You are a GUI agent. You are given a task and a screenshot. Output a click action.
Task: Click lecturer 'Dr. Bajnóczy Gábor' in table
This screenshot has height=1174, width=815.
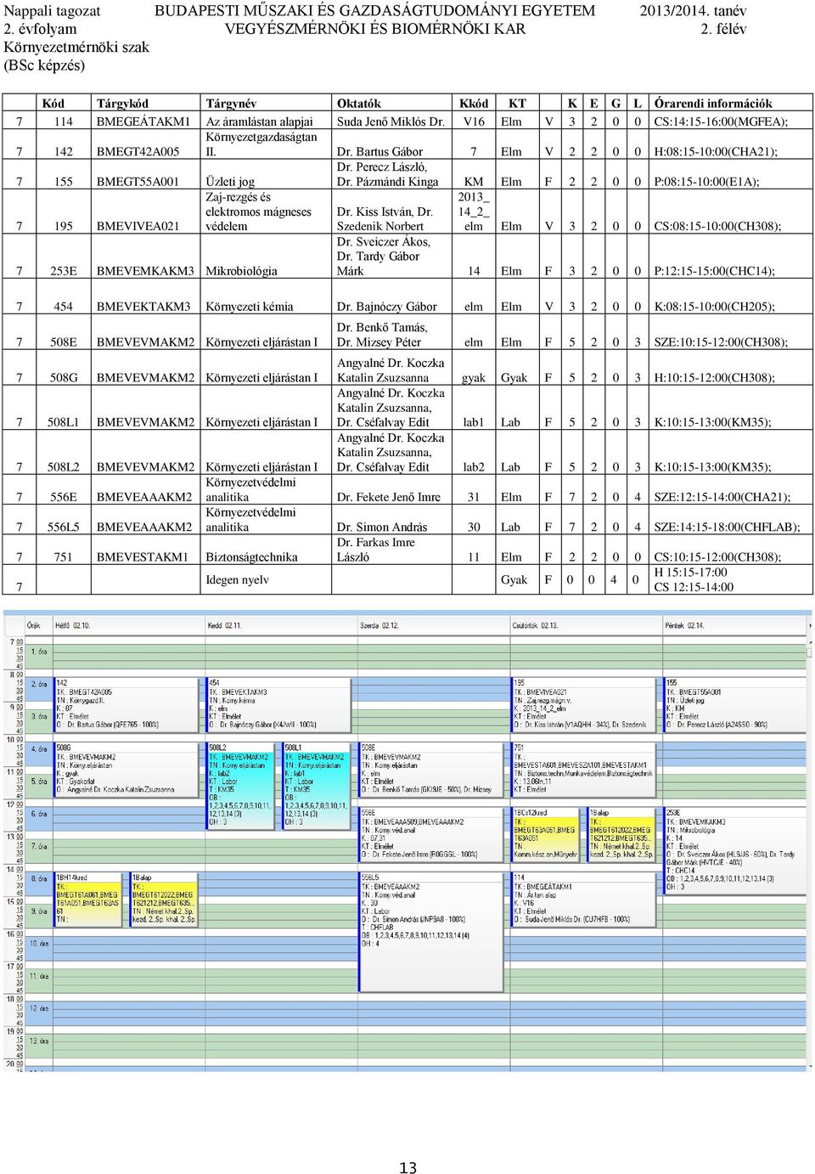387,307
